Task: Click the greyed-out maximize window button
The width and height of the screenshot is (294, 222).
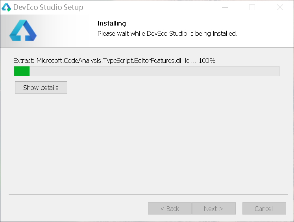Action: (x=252, y=7)
